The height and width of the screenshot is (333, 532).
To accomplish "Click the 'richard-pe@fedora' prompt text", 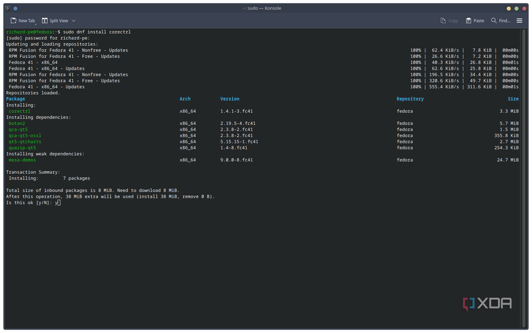I will point(29,32).
